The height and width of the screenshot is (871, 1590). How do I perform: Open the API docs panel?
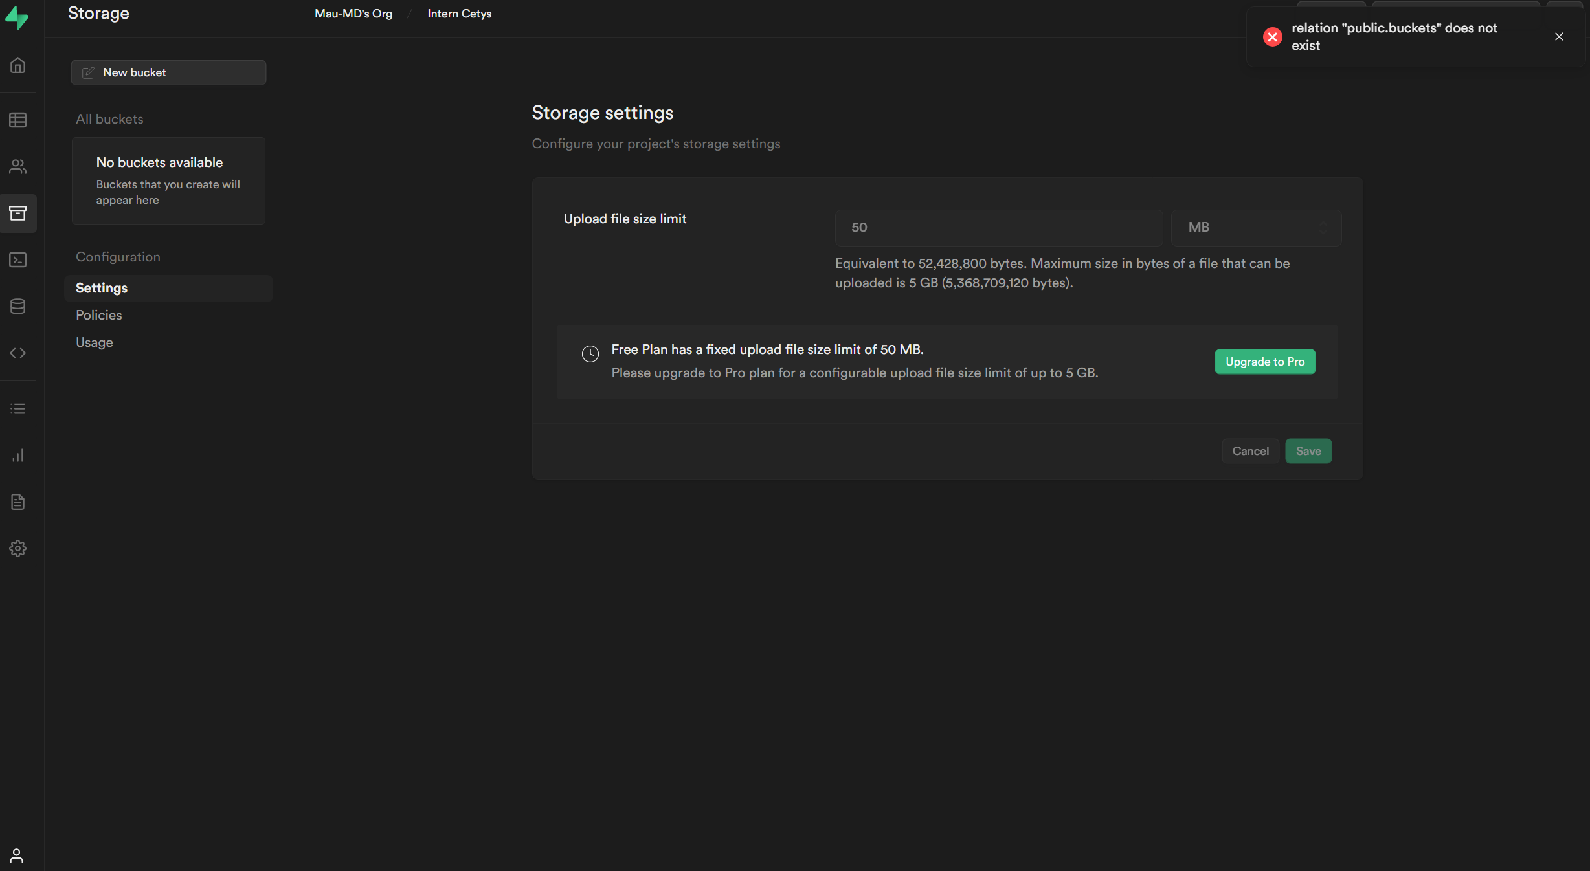pyautogui.click(x=17, y=353)
